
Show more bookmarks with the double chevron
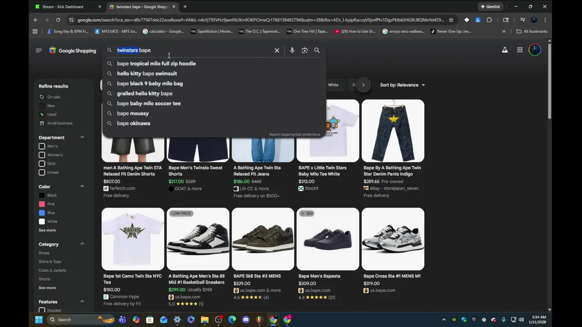[x=504, y=31]
